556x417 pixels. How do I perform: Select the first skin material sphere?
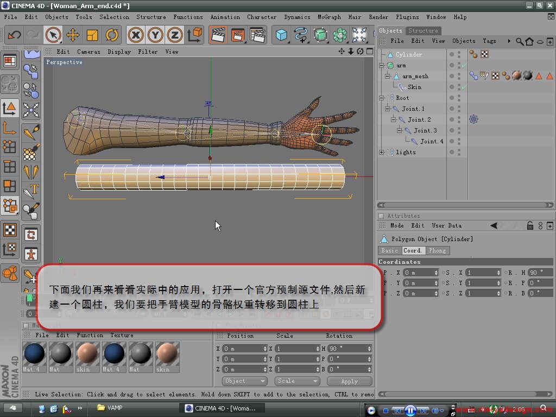click(87, 357)
